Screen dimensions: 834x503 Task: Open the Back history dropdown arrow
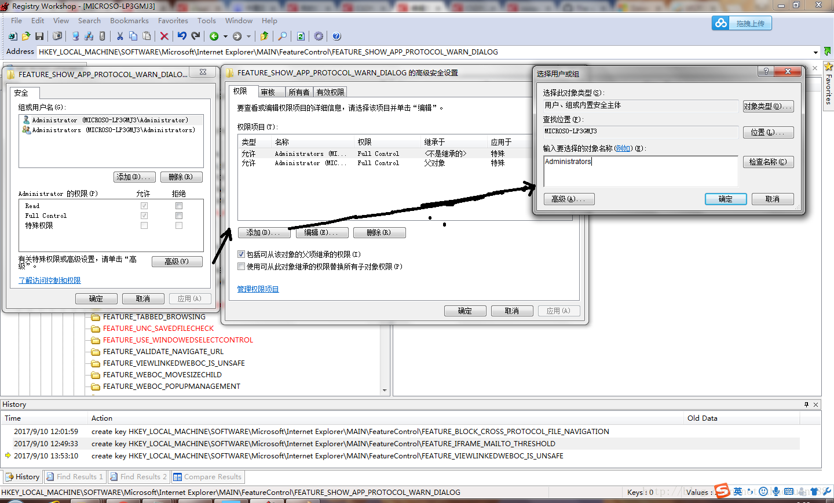tap(225, 37)
